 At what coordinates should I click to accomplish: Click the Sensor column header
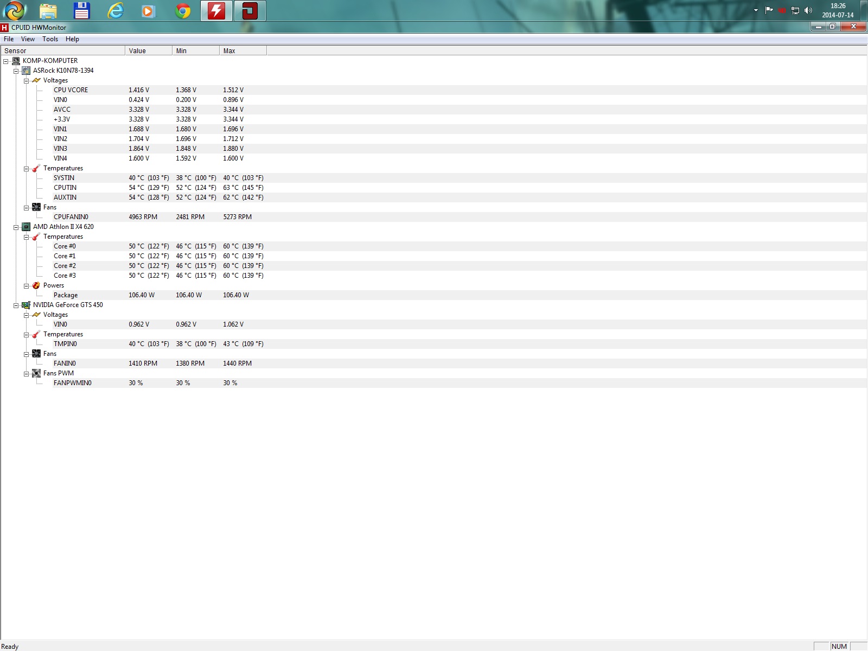(x=63, y=50)
